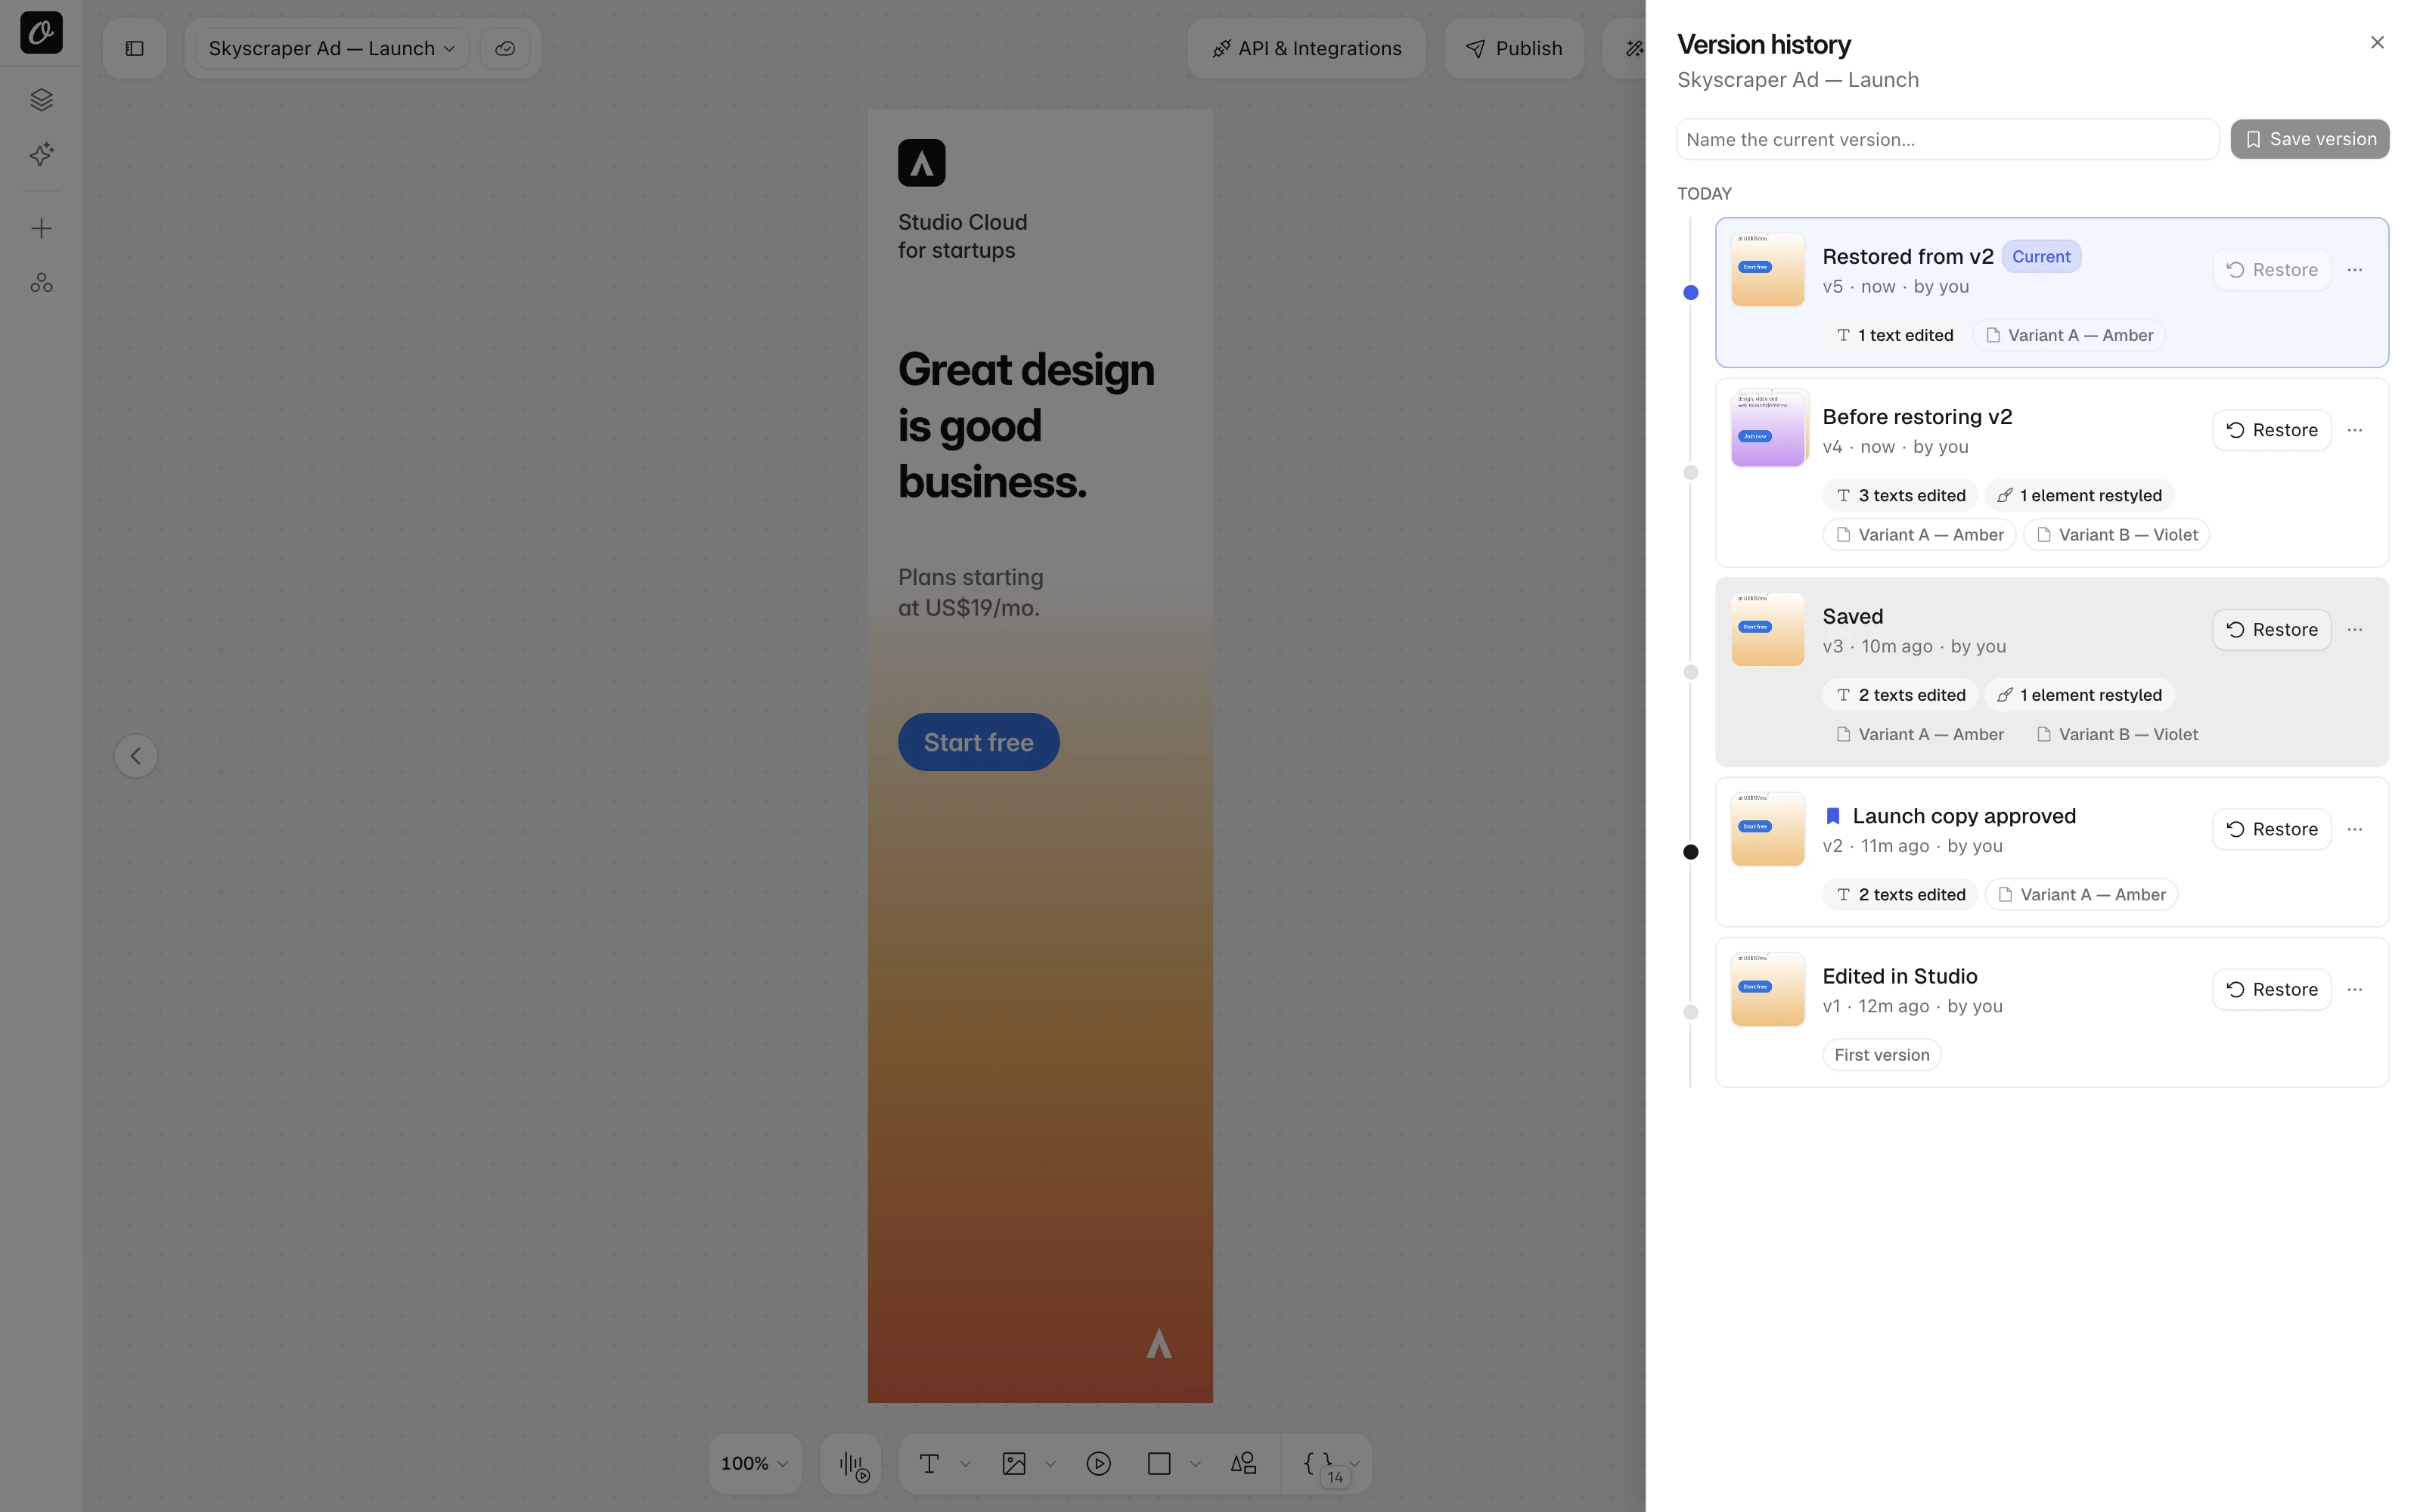This screenshot has height=1512, width=2420.
Task: Expand the Text tool options chevron
Action: click(x=966, y=1464)
